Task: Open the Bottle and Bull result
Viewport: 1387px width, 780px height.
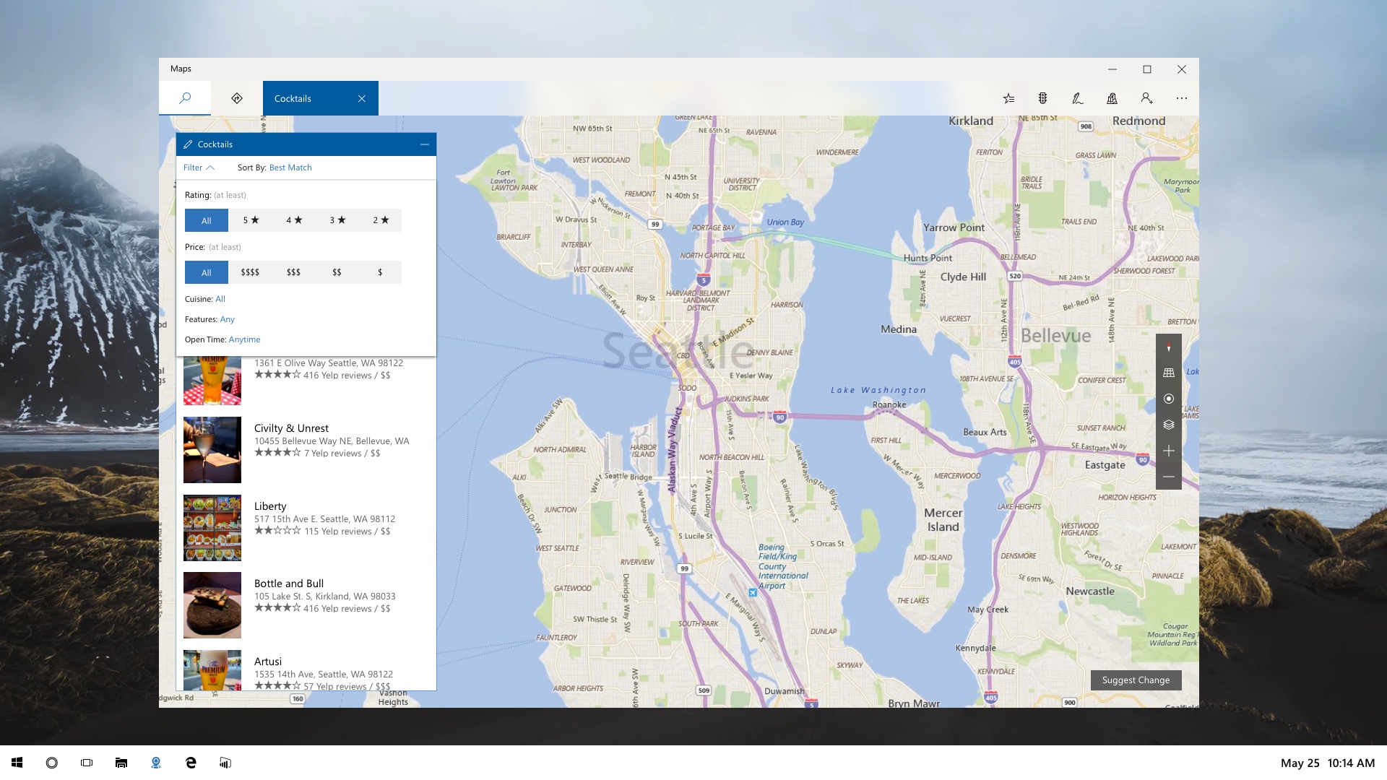Action: 306,605
